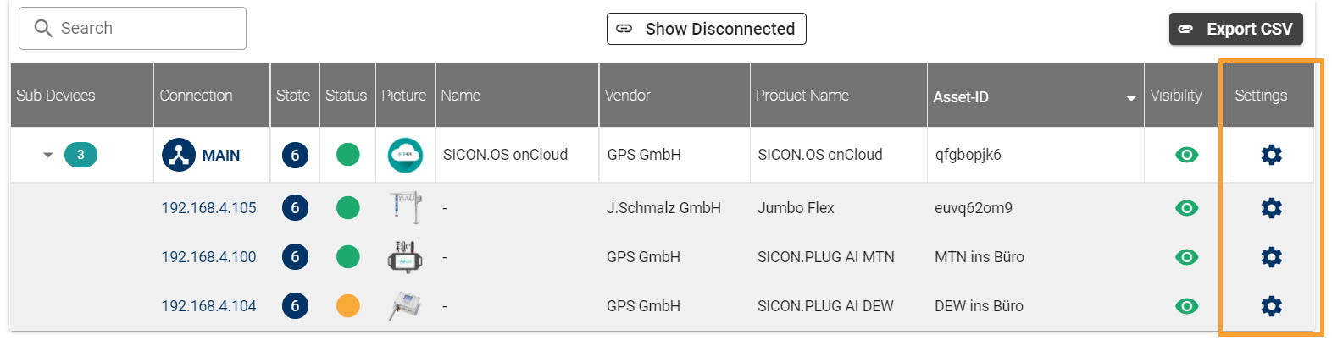The width and height of the screenshot is (1332, 340).
Task: Click the Asset-ID sort dropdown arrow
Action: [1130, 98]
